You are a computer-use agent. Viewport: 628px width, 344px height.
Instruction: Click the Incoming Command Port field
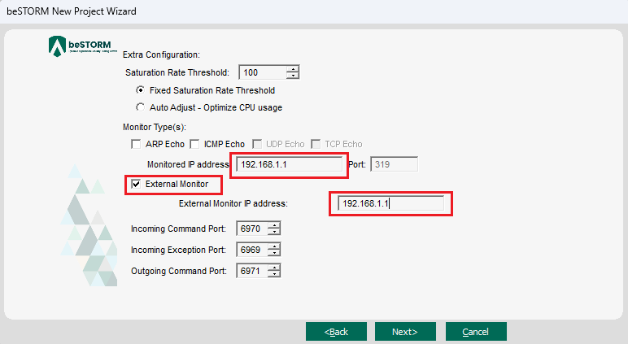tap(252, 229)
